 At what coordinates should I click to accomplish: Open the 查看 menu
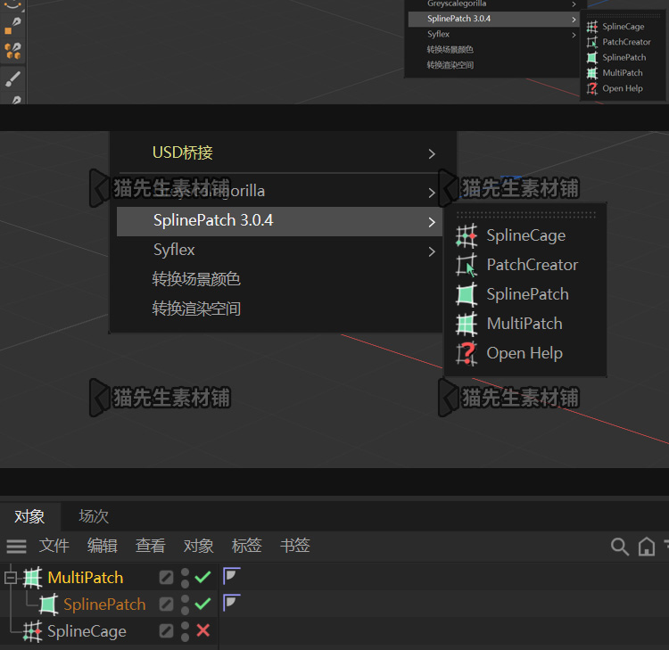[x=151, y=546]
